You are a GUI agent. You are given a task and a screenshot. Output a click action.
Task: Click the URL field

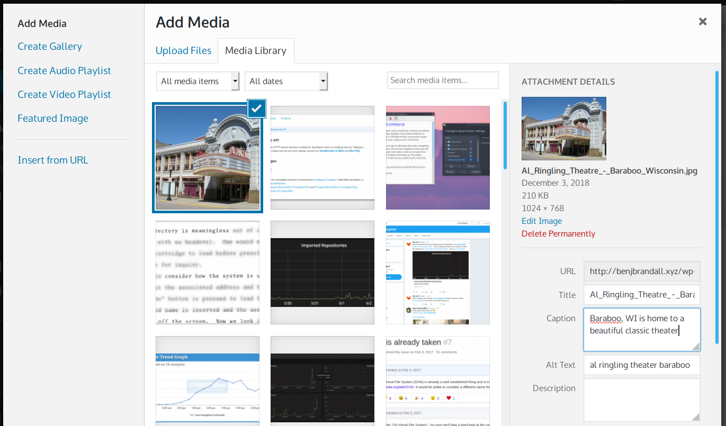pos(642,271)
